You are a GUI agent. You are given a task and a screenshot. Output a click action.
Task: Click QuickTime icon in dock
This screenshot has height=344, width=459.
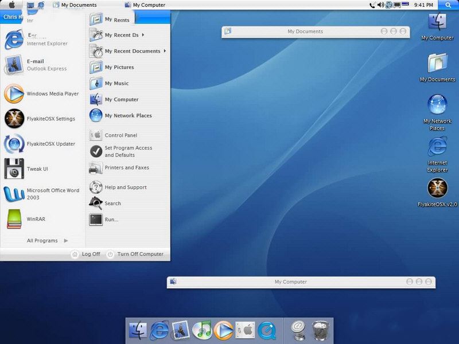(x=267, y=331)
